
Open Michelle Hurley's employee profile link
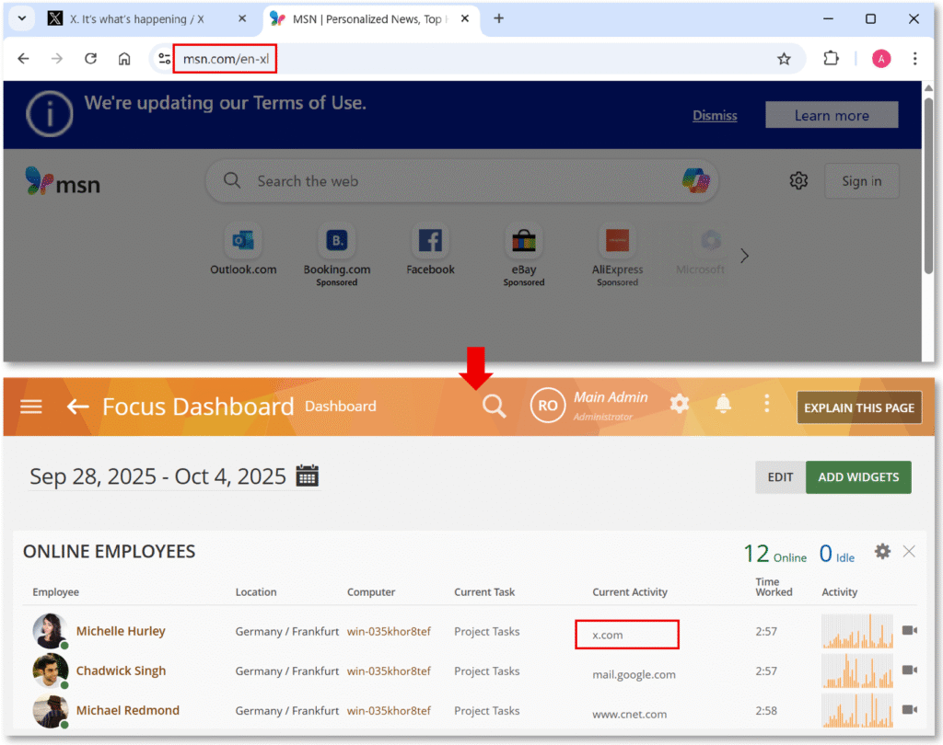pyautogui.click(x=121, y=632)
